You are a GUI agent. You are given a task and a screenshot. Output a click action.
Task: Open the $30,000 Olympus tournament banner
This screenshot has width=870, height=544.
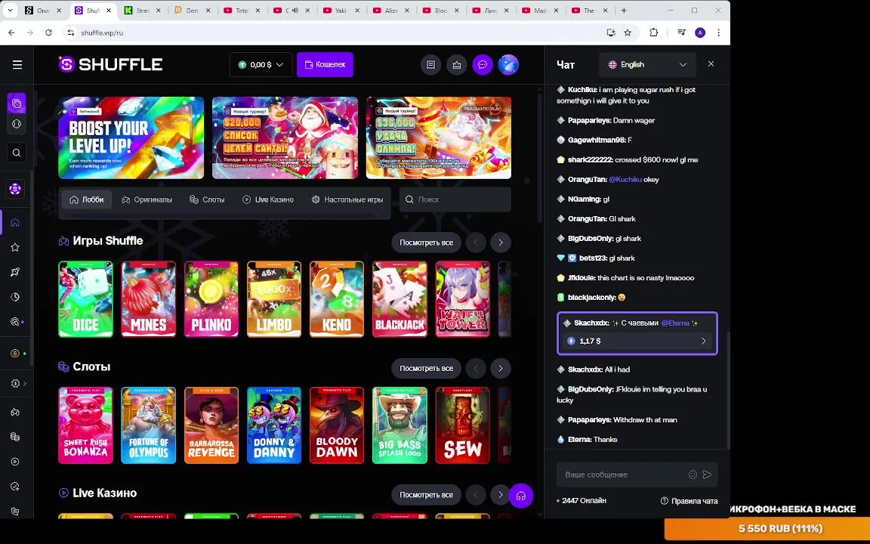(x=438, y=138)
